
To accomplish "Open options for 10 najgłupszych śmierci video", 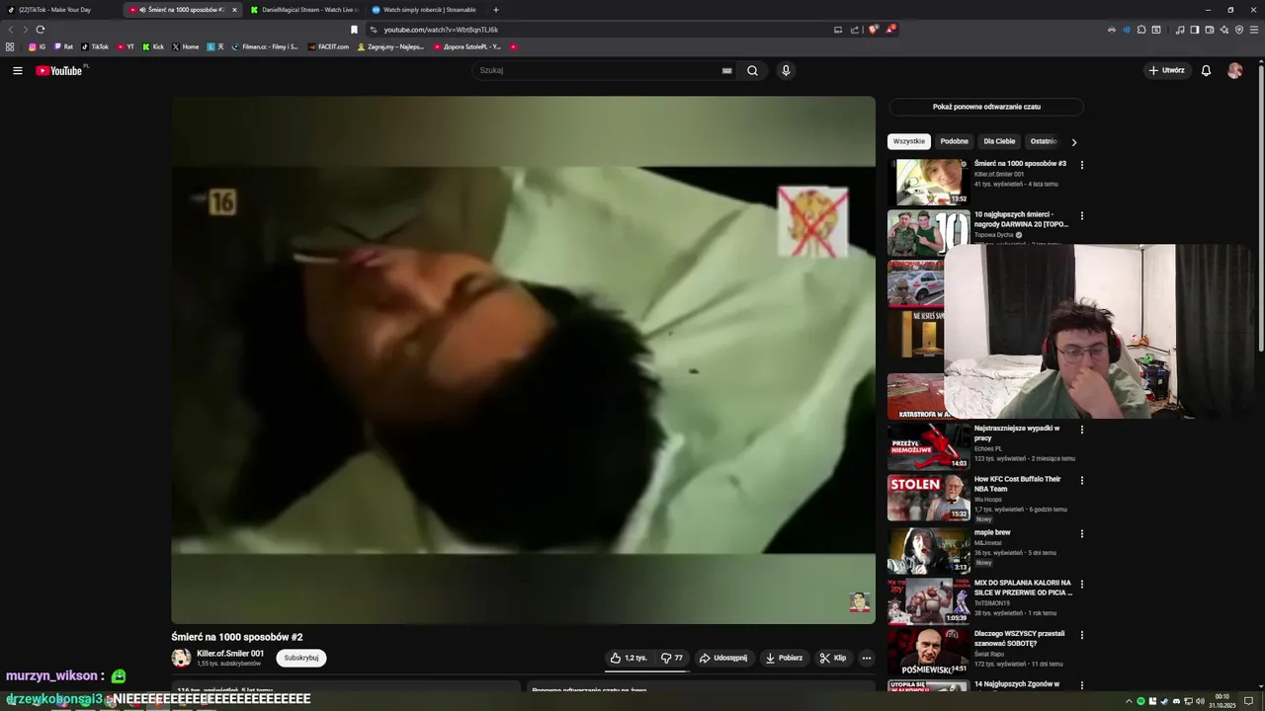I will tap(1081, 215).
